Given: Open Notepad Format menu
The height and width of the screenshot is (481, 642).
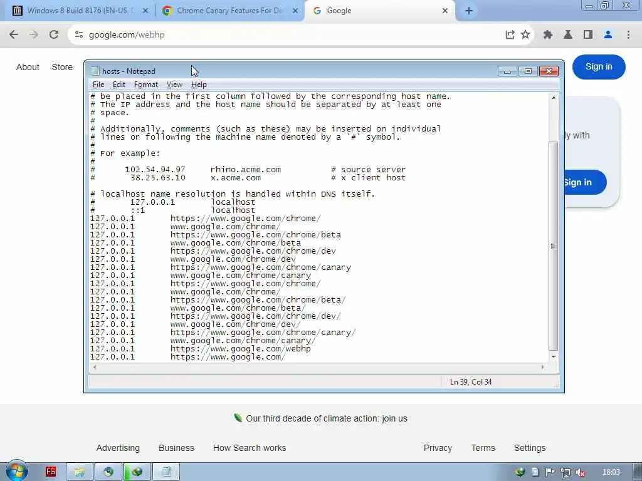Looking at the screenshot, I should [x=145, y=85].
